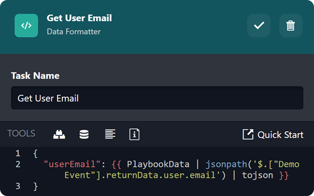Delete the task using the trash icon
The image size is (314, 196).
click(x=291, y=26)
